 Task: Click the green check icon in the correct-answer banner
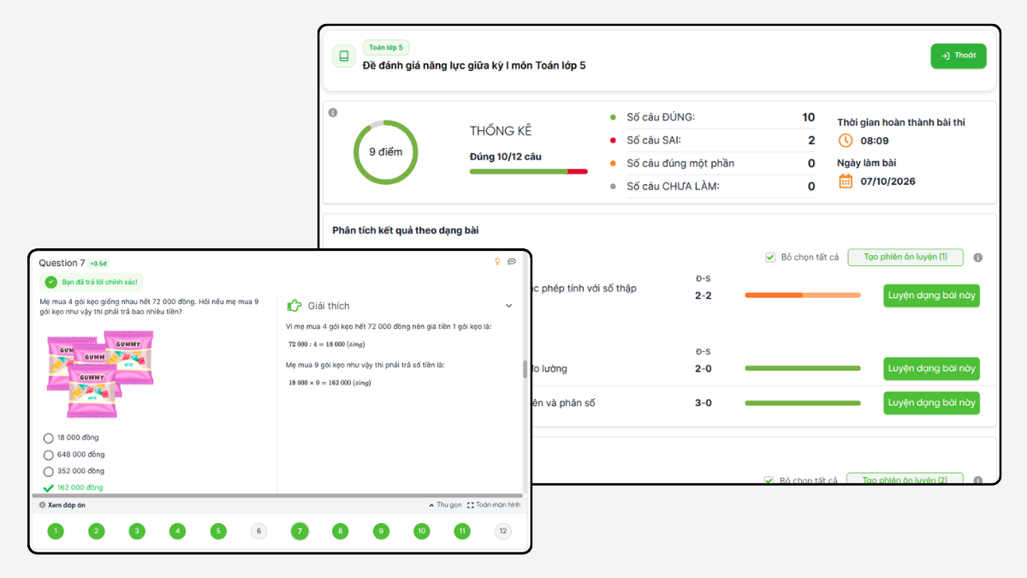tap(51, 282)
